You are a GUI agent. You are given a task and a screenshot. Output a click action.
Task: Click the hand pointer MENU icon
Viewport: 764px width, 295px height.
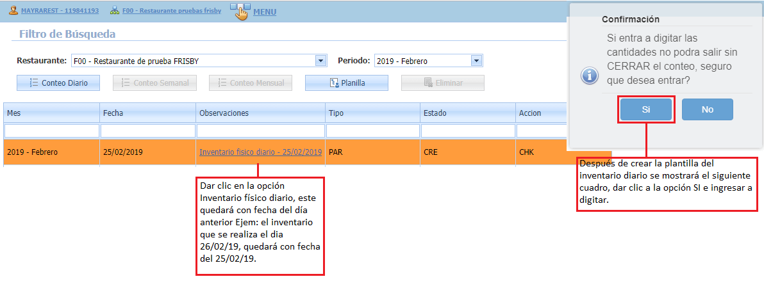(241, 11)
